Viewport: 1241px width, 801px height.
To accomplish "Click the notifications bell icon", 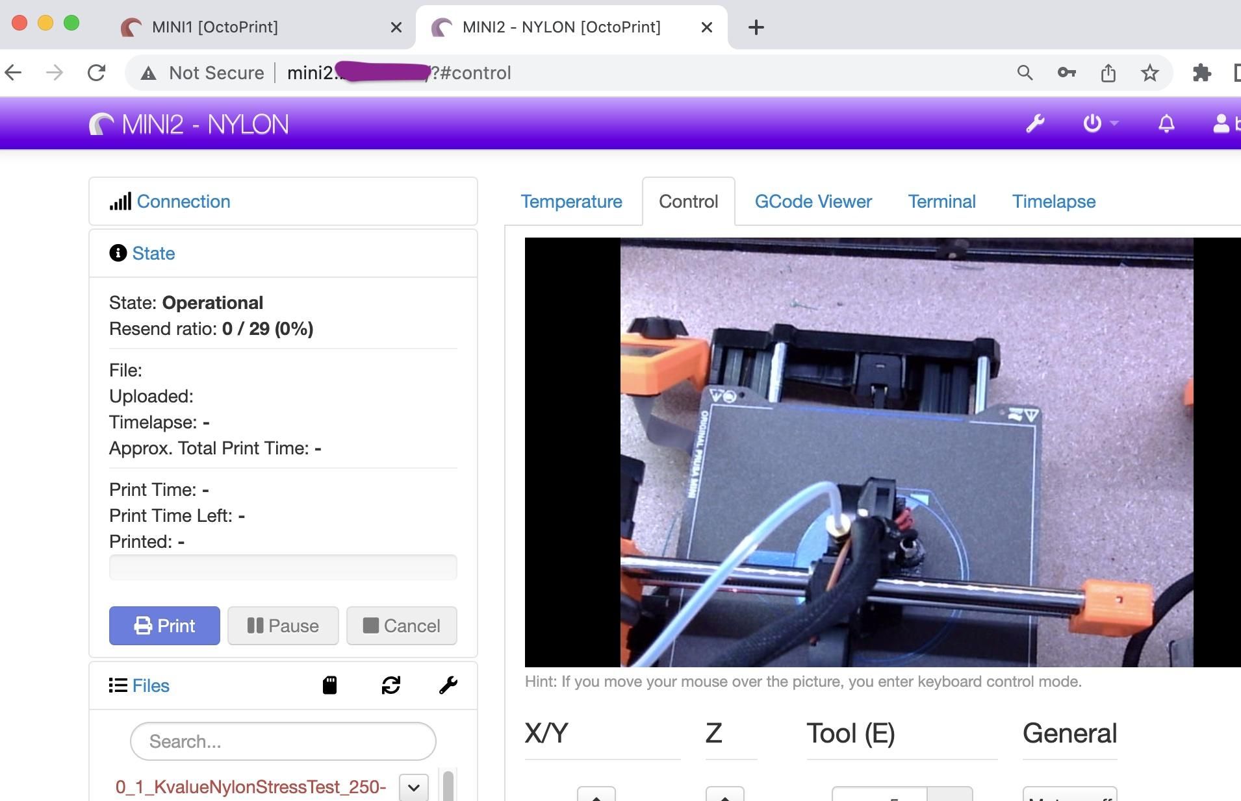I will [1166, 123].
